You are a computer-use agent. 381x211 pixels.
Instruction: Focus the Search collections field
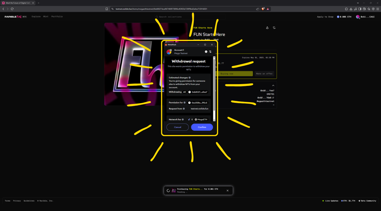190,17
